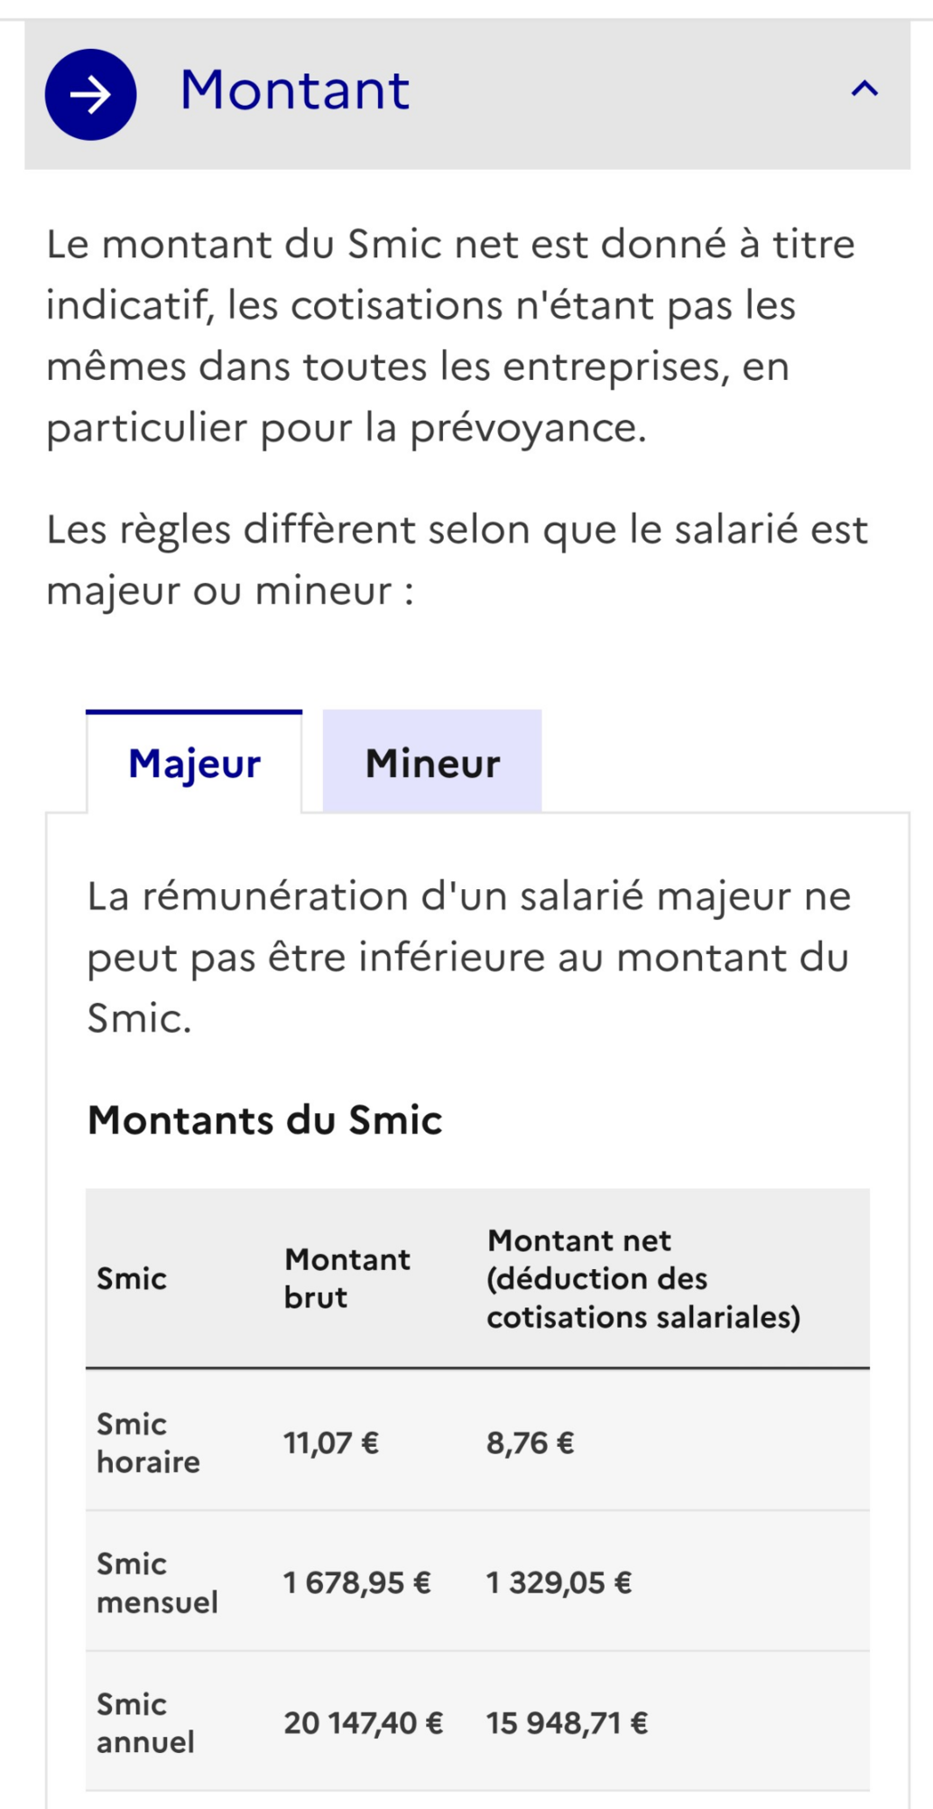The width and height of the screenshot is (933, 1809).
Task: Click the Montant section heading
Action: 295,90
